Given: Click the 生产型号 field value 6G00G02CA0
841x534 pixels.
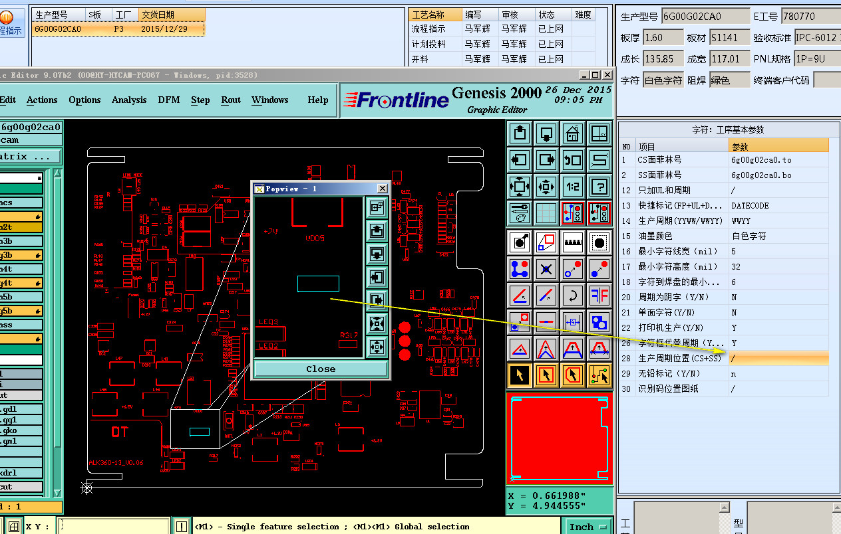Looking at the screenshot, I should click(x=705, y=16).
